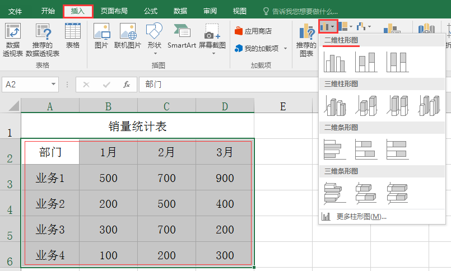
Task: Choose 2D stacked bar chart
Action: click(x=366, y=149)
